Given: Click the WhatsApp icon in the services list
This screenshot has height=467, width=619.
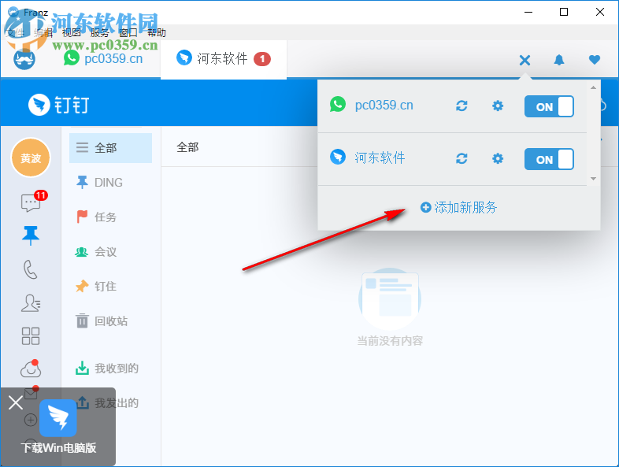Looking at the screenshot, I should pos(338,104).
